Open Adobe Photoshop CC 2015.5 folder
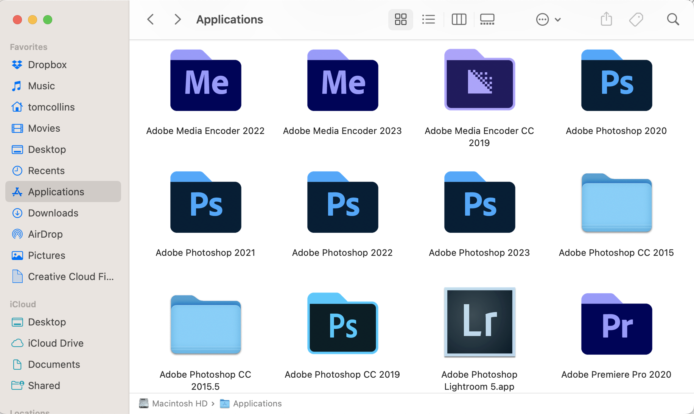694x414 pixels. 205,325
